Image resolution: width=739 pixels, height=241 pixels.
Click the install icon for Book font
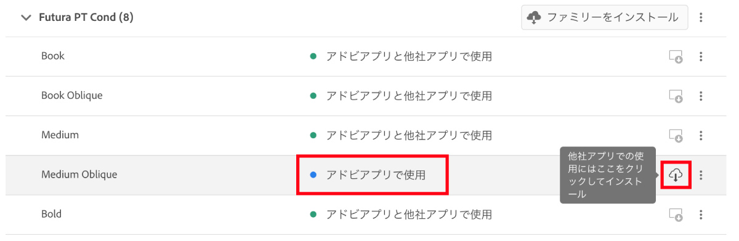click(x=676, y=57)
